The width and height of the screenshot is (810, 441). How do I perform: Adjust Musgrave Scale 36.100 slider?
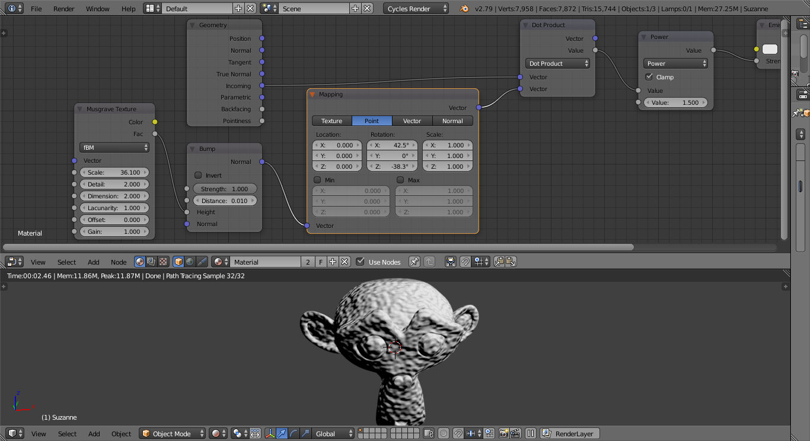[x=114, y=172]
